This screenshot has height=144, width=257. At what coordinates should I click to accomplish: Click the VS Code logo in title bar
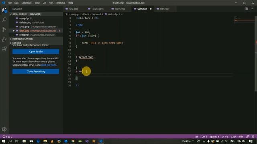pos(3,3)
